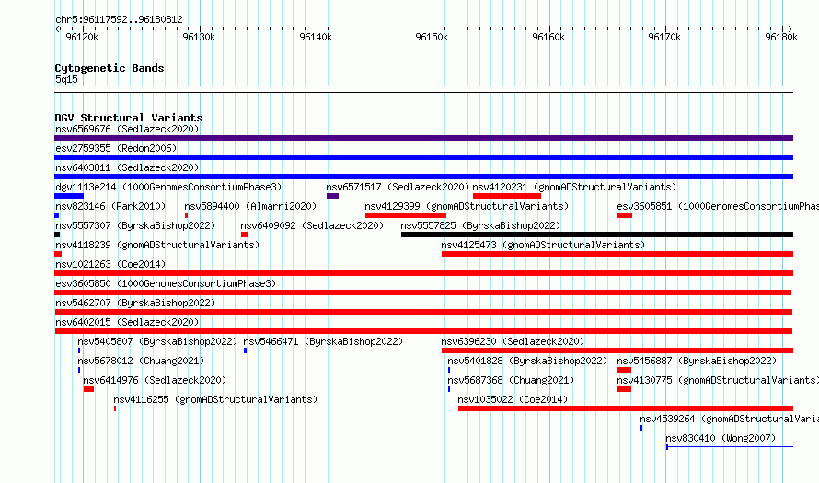The width and height of the screenshot is (819, 483).
Task: Click the 5q15 cytogenetic band label
Action: 66,79
